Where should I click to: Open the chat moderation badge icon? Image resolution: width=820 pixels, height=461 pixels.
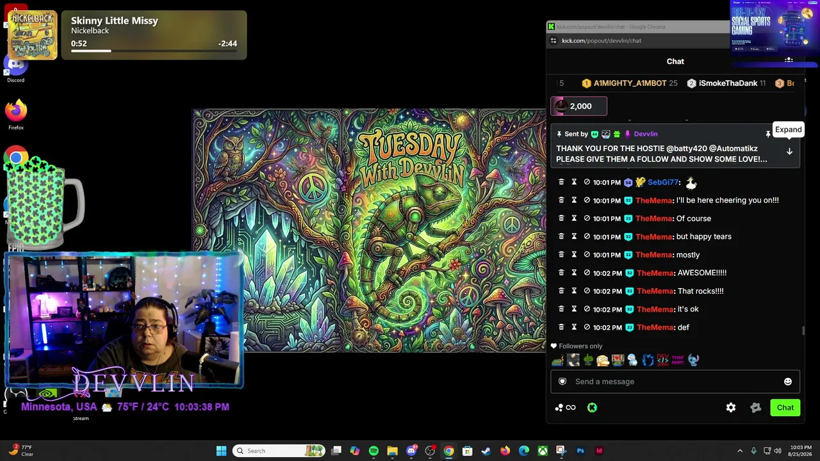click(756, 408)
